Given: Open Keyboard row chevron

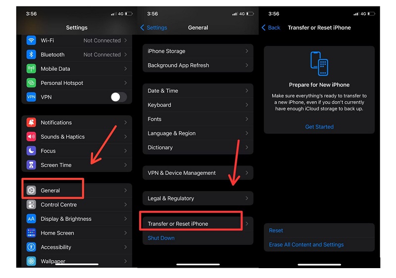Looking at the screenshot, I should pos(247,105).
